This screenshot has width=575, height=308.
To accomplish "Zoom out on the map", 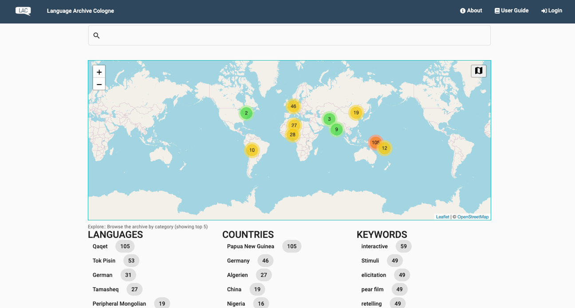I will pyautogui.click(x=99, y=84).
